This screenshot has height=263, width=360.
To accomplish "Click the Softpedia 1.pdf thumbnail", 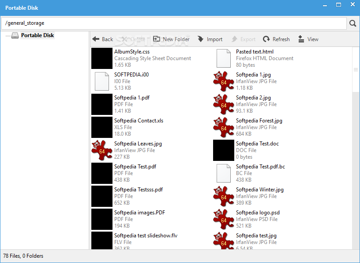I will (x=102, y=104).
